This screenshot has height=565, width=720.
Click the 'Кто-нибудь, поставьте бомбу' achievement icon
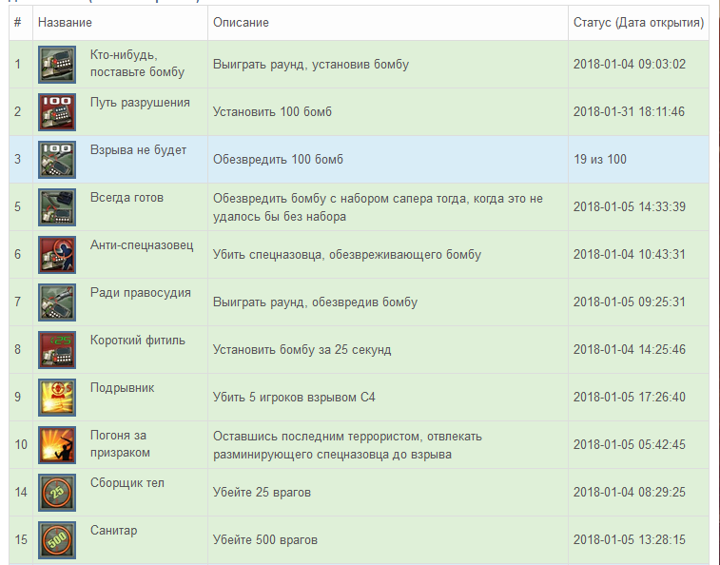coord(57,65)
